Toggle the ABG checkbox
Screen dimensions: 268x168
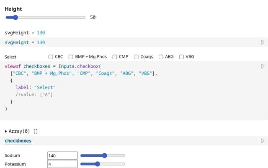(161, 57)
